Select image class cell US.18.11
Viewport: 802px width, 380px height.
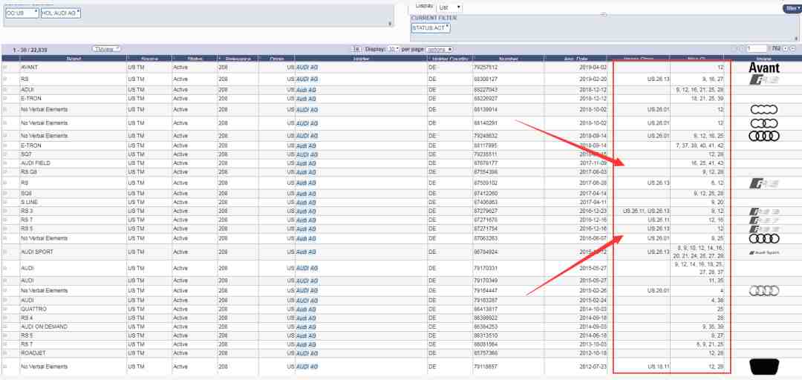pyautogui.click(x=658, y=366)
